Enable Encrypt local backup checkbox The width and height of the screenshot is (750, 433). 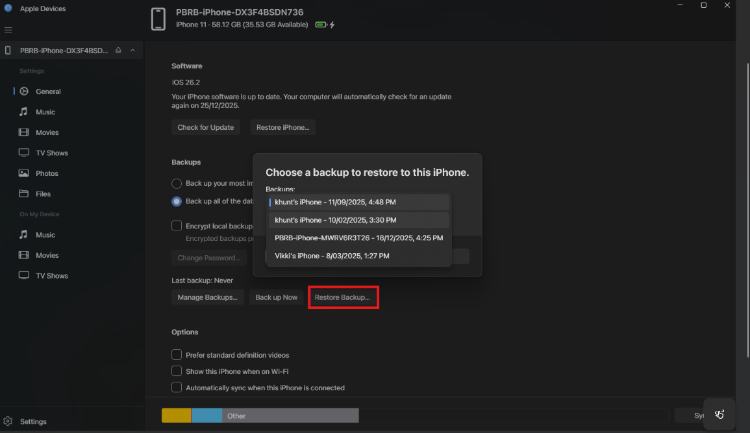pyautogui.click(x=177, y=226)
